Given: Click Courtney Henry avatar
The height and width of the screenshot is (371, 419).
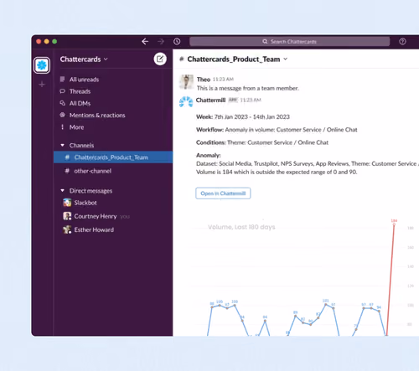Looking at the screenshot, I should (x=67, y=216).
